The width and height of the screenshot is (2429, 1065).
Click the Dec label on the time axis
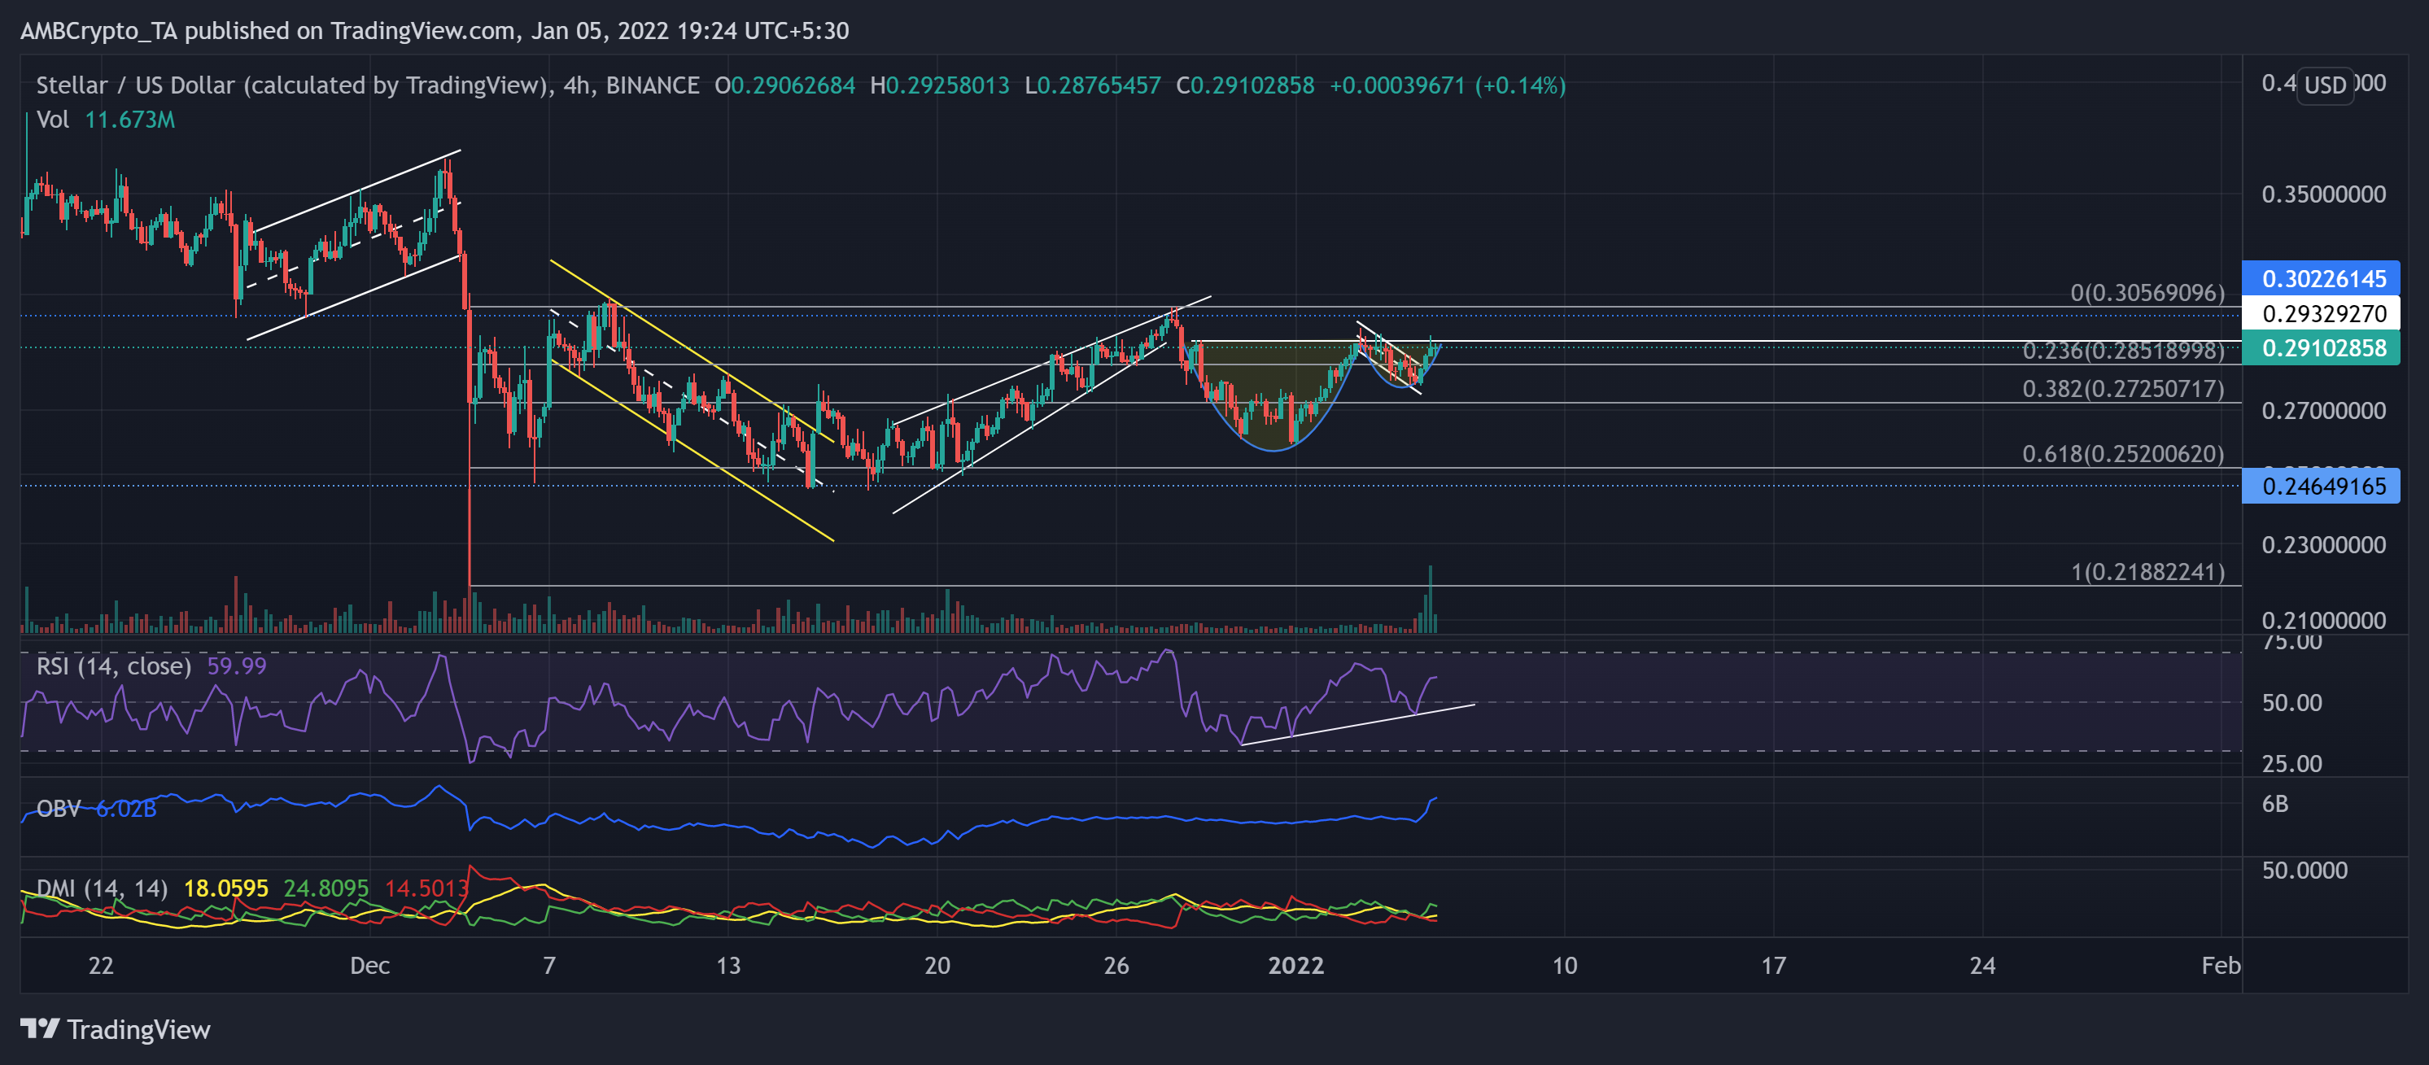[370, 965]
